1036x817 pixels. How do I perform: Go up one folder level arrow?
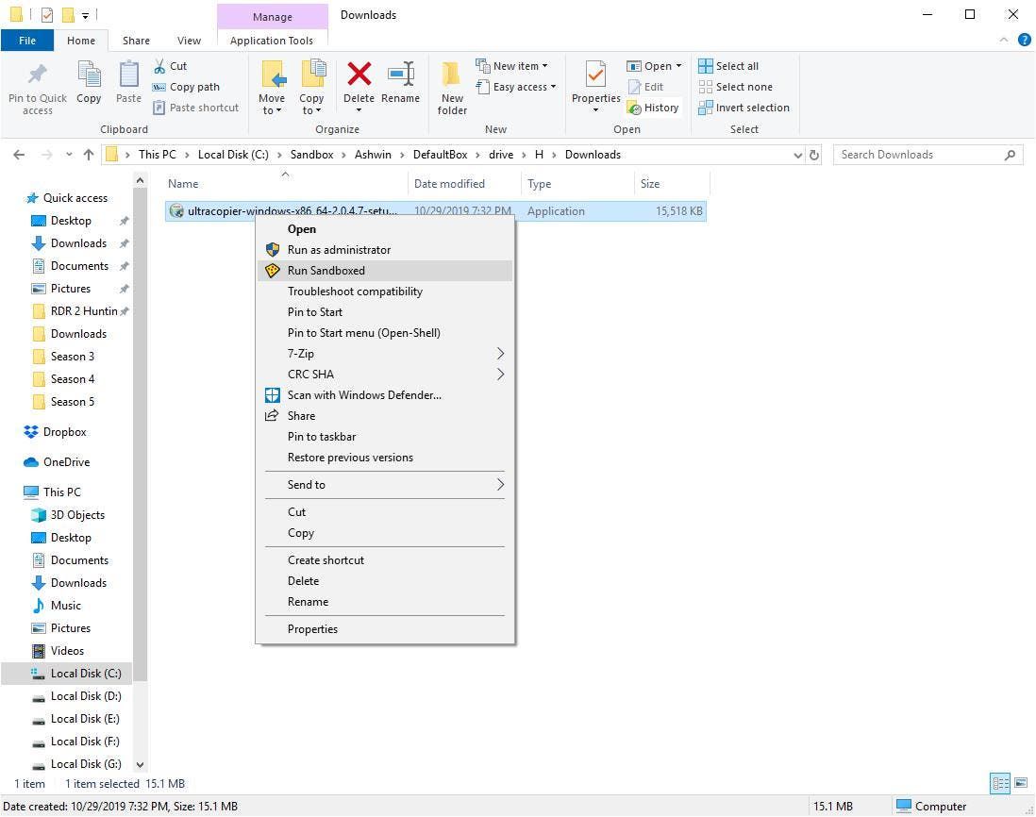pos(89,155)
